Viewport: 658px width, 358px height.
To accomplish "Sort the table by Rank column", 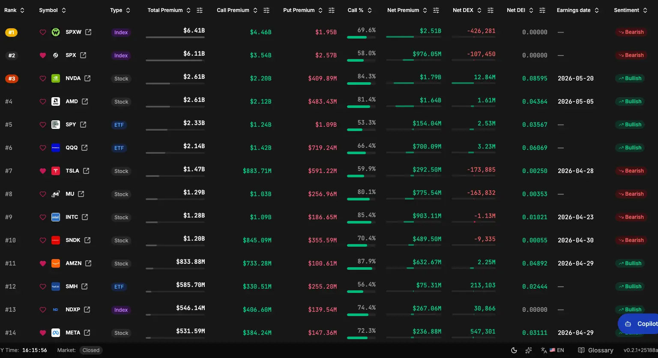I will [x=15, y=10].
